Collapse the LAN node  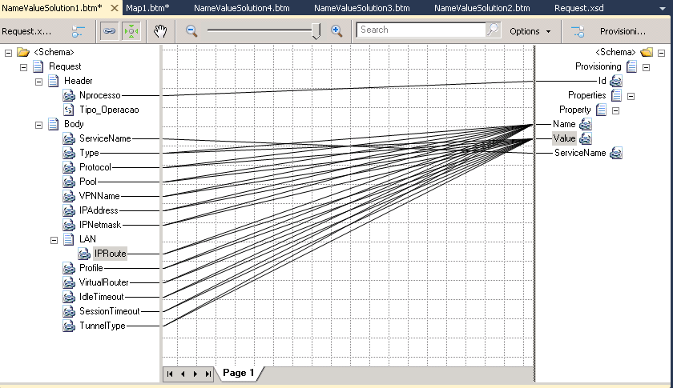click(54, 239)
